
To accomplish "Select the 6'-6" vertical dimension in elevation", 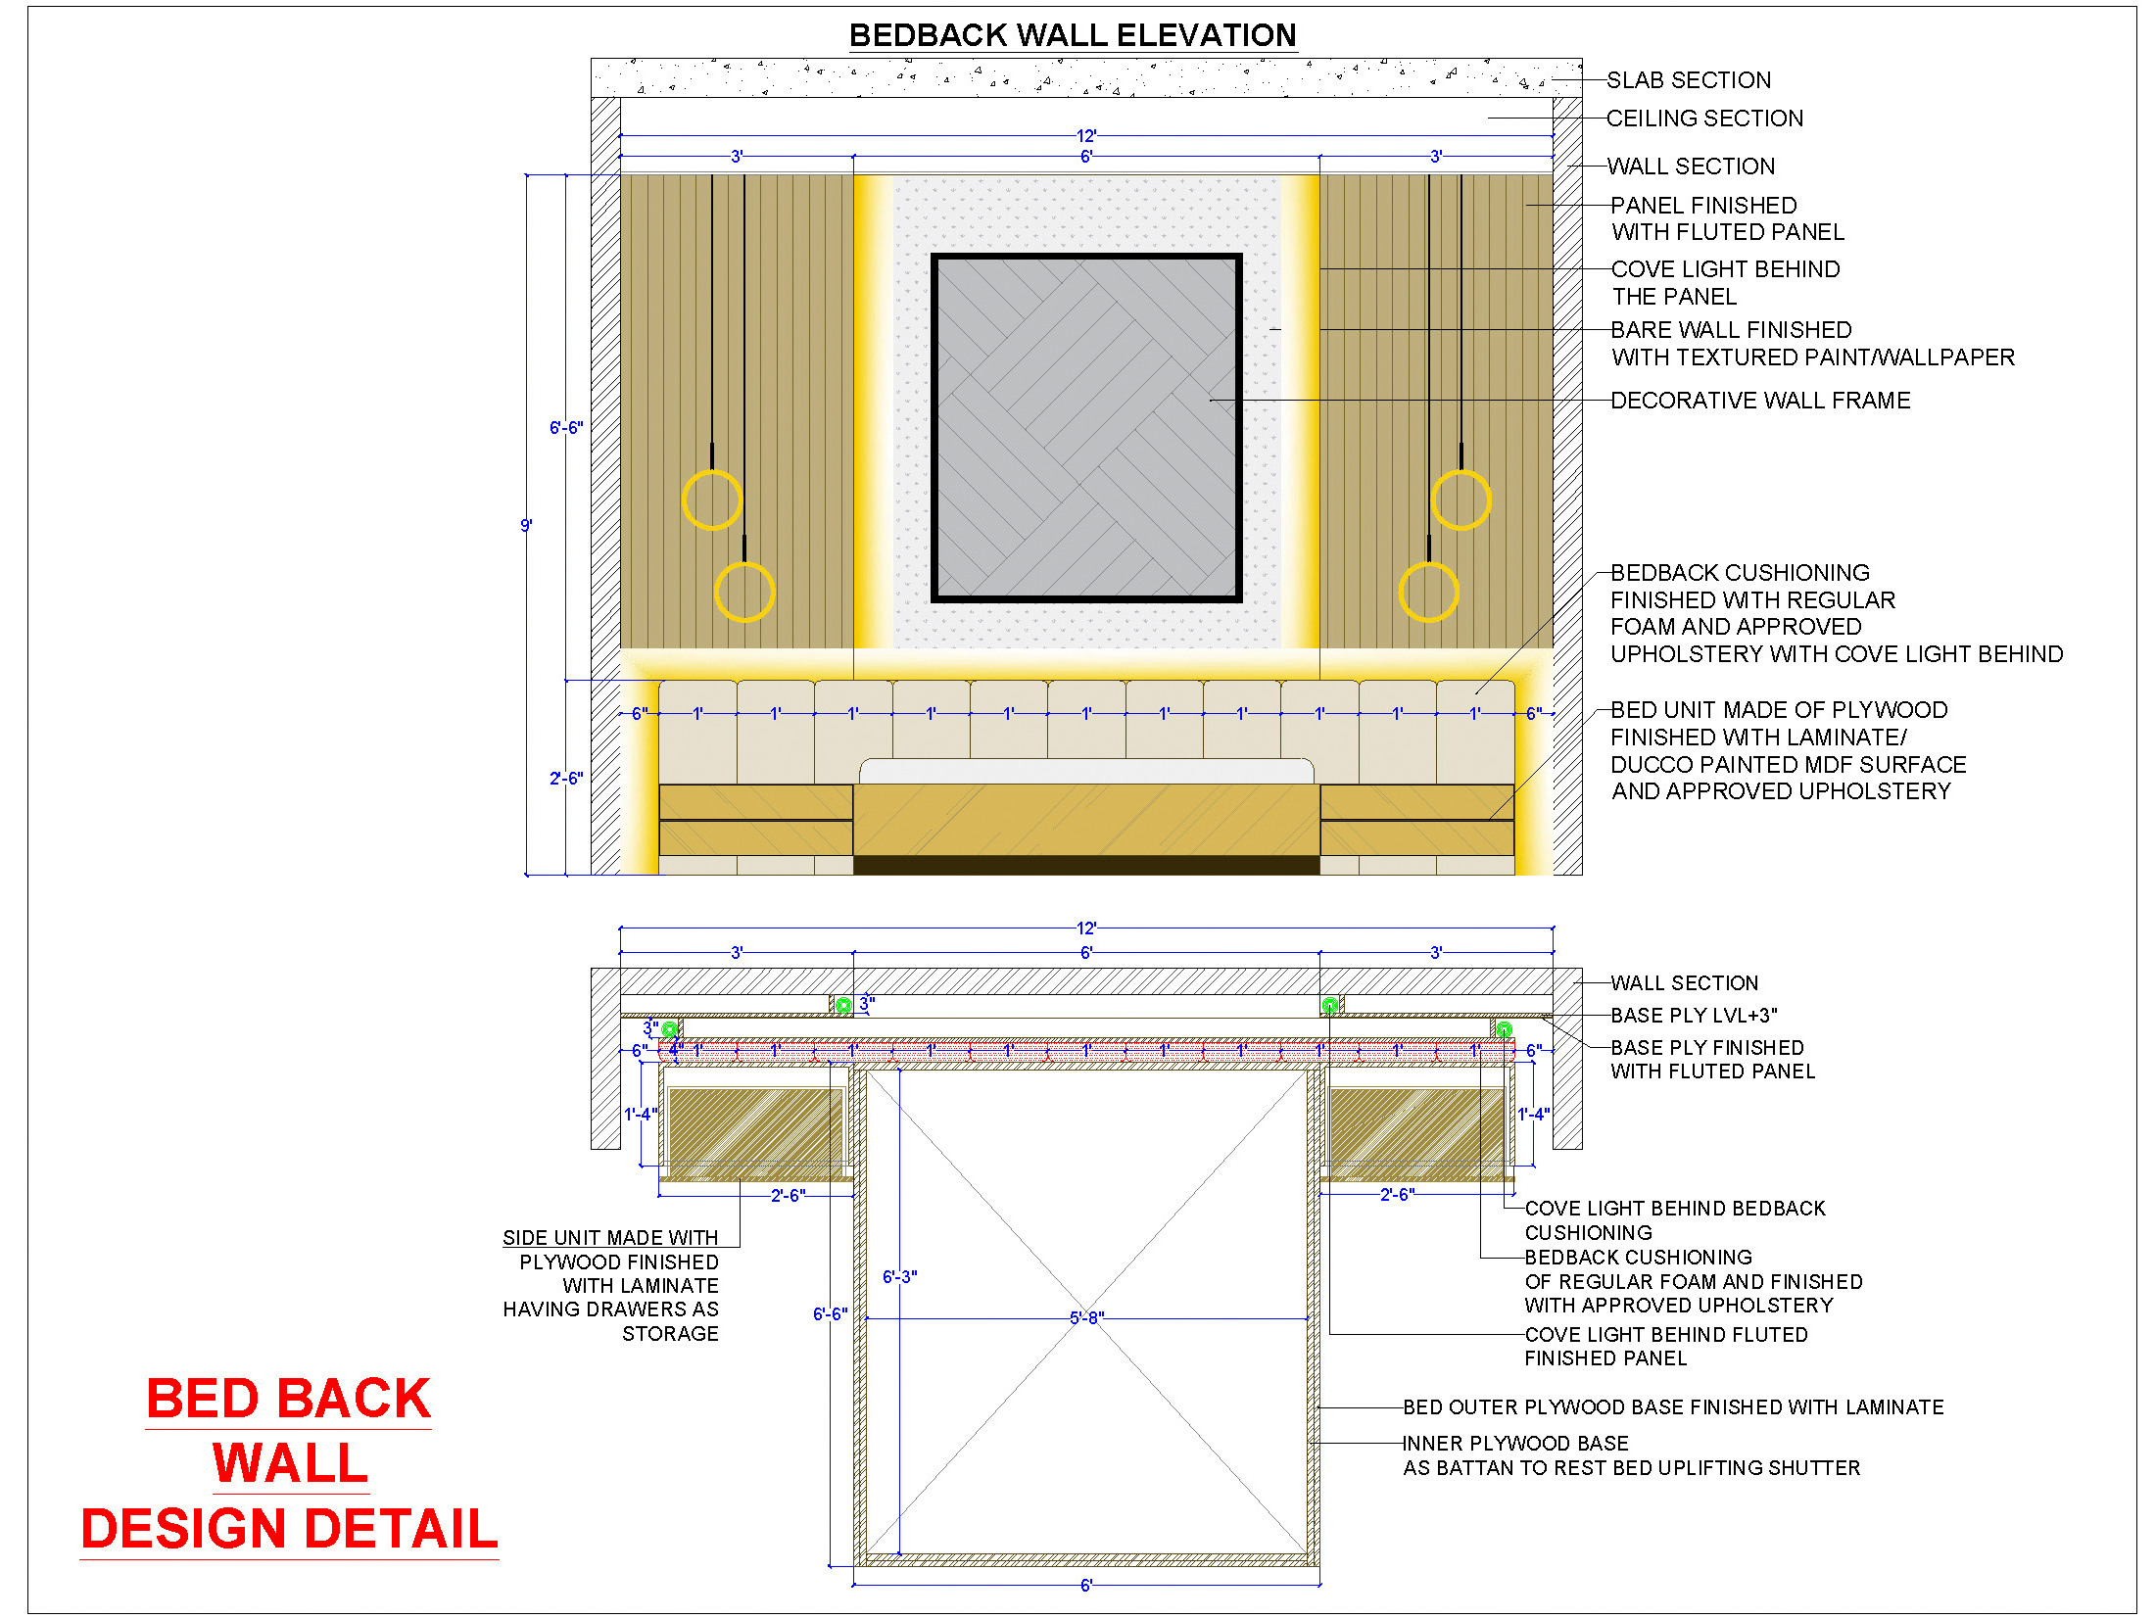I will click(x=566, y=428).
